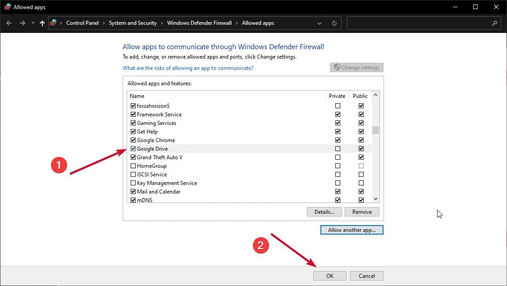Click the apps list scrollbar thumb
Screen dimensions: 507x286
(x=375, y=130)
